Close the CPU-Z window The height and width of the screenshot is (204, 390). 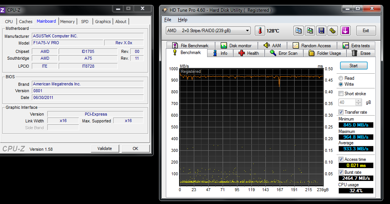[142, 8]
